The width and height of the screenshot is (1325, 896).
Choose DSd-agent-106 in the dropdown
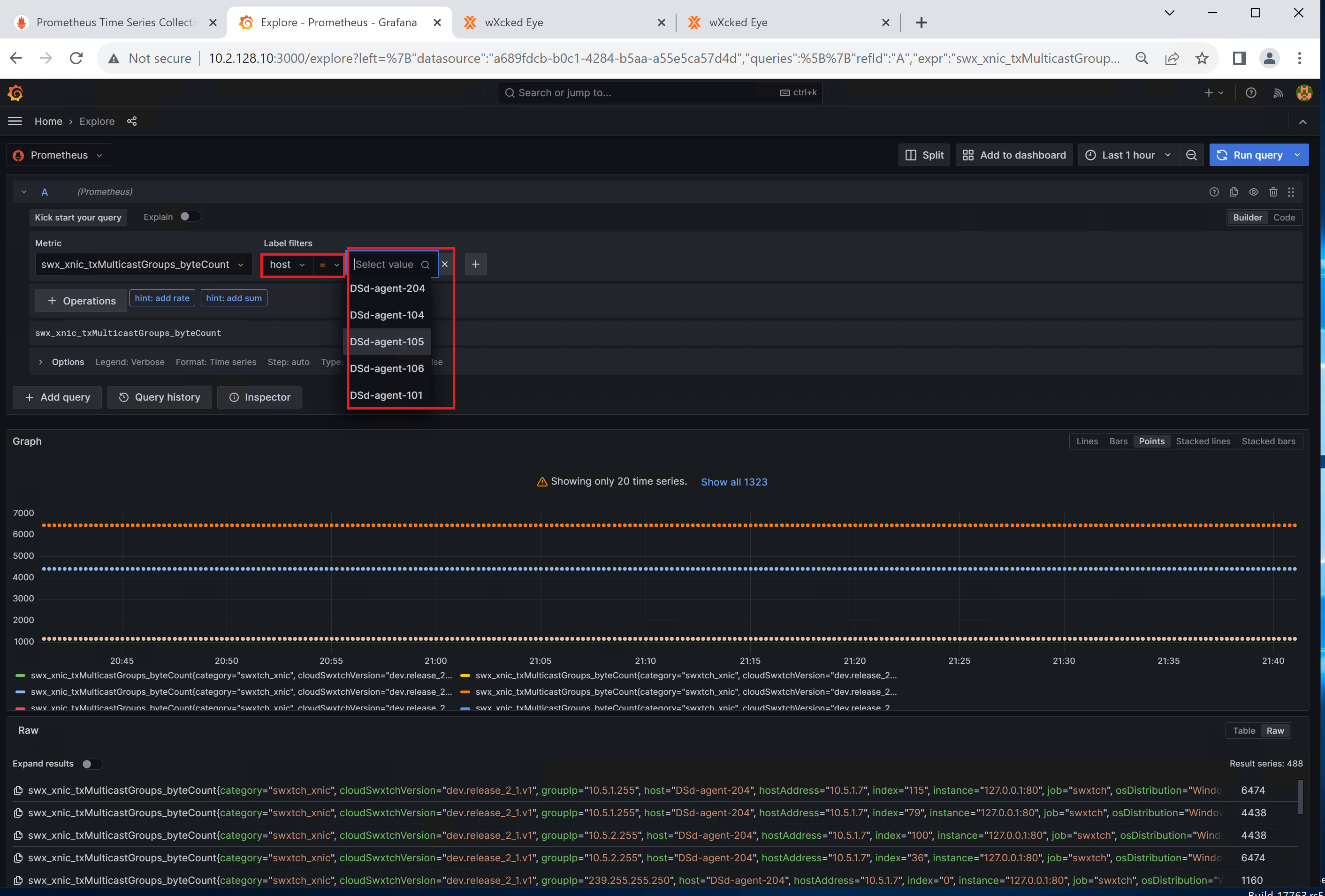click(387, 369)
